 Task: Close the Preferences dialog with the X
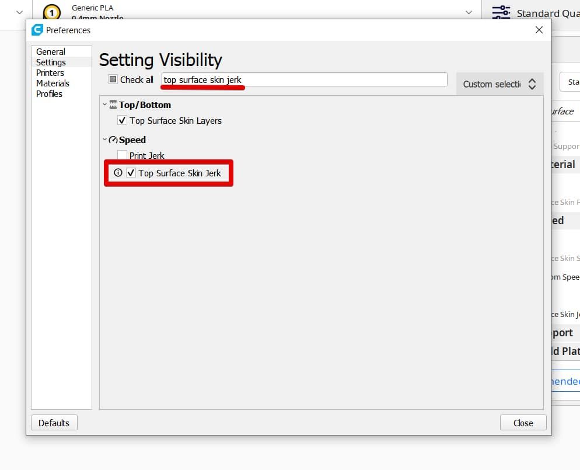click(539, 30)
